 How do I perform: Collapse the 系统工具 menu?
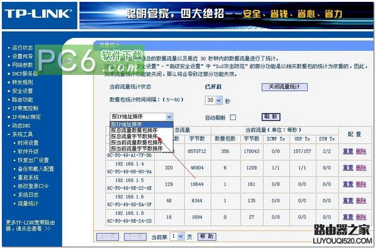click(22, 134)
